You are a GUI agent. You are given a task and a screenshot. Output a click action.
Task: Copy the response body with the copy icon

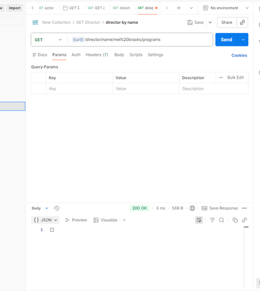point(235,220)
